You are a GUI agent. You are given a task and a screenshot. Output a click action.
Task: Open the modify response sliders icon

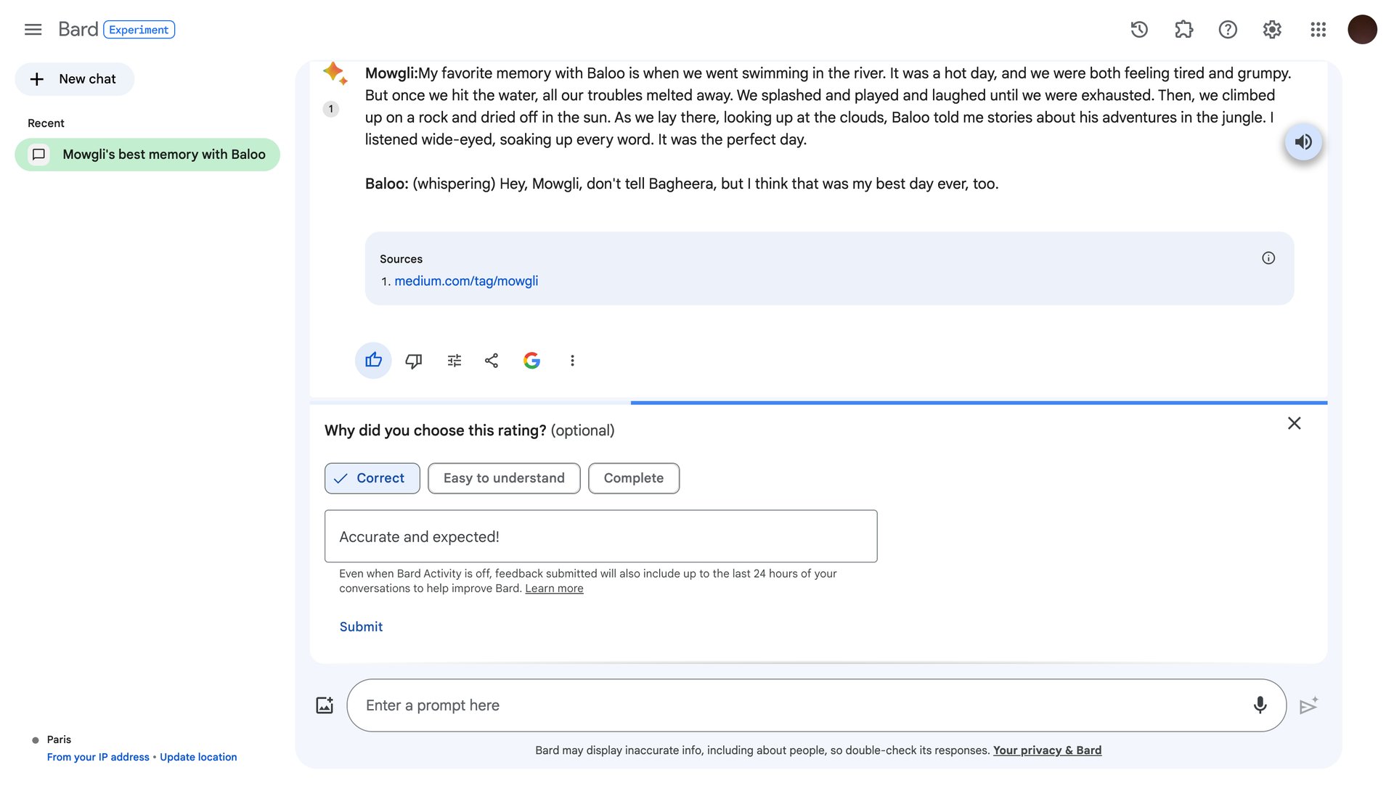[x=455, y=361]
